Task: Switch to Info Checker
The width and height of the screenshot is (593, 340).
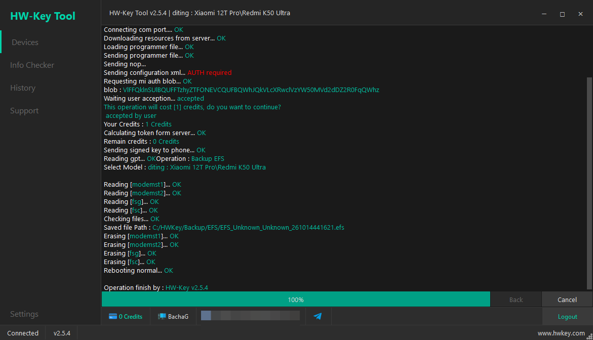Action: point(32,65)
